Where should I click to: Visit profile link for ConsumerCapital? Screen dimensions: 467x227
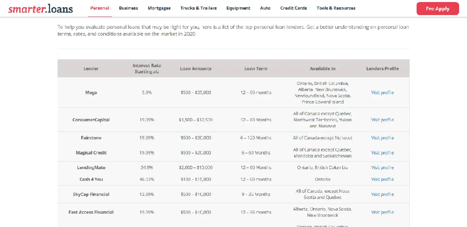point(382,120)
